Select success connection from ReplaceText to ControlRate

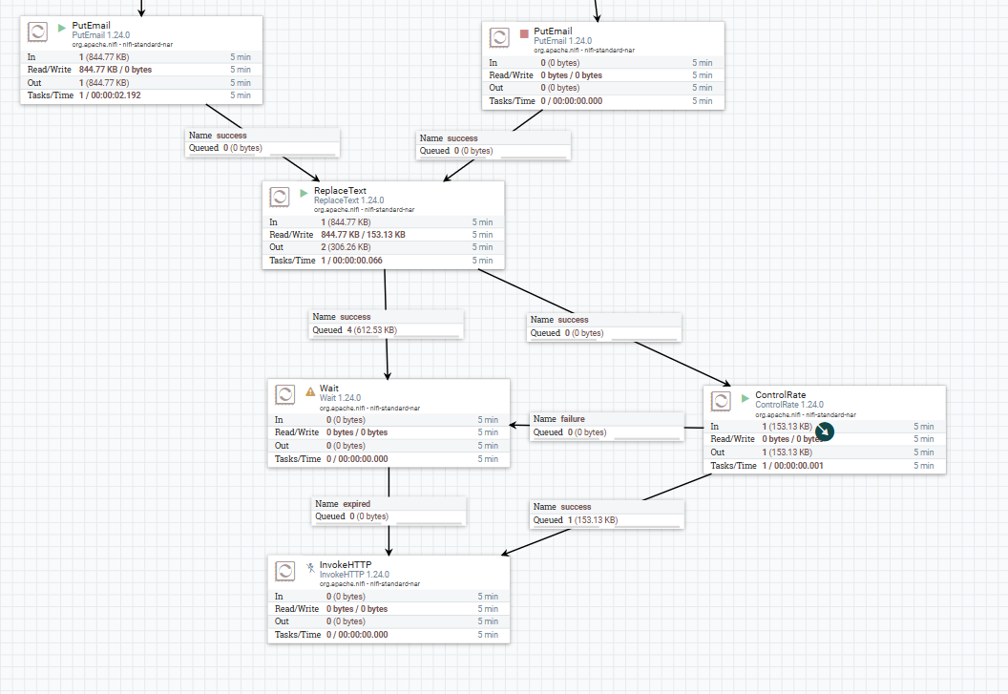point(603,326)
